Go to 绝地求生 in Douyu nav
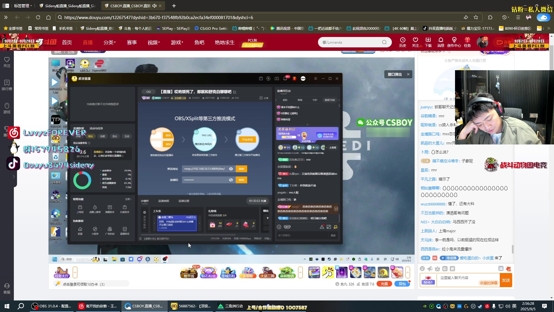Screen dimensions: 554x312 coord(225,42)
